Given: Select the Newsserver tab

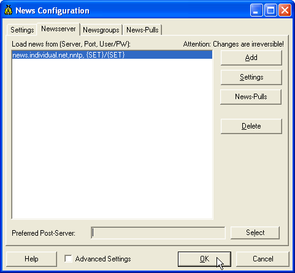Looking at the screenshot, I should click(x=58, y=29).
